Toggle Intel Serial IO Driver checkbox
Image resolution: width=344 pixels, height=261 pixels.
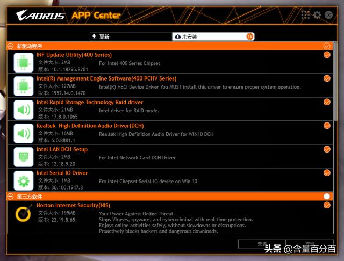pos(327,173)
